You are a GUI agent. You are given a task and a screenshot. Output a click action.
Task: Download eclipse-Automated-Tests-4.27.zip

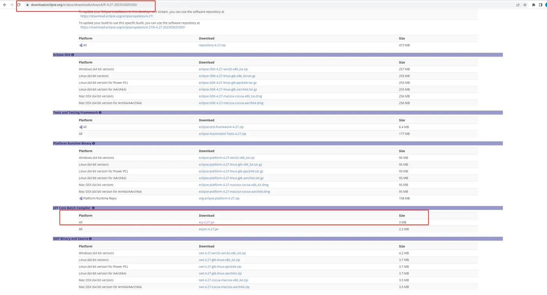tap(222, 134)
